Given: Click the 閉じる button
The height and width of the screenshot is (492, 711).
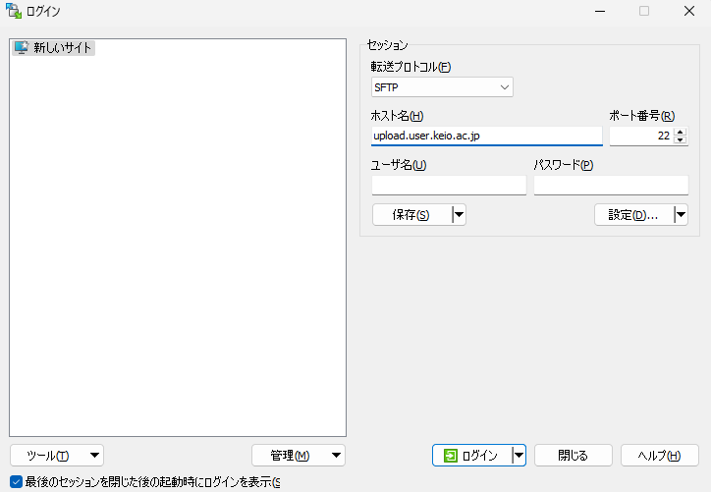Looking at the screenshot, I should pyautogui.click(x=573, y=456).
